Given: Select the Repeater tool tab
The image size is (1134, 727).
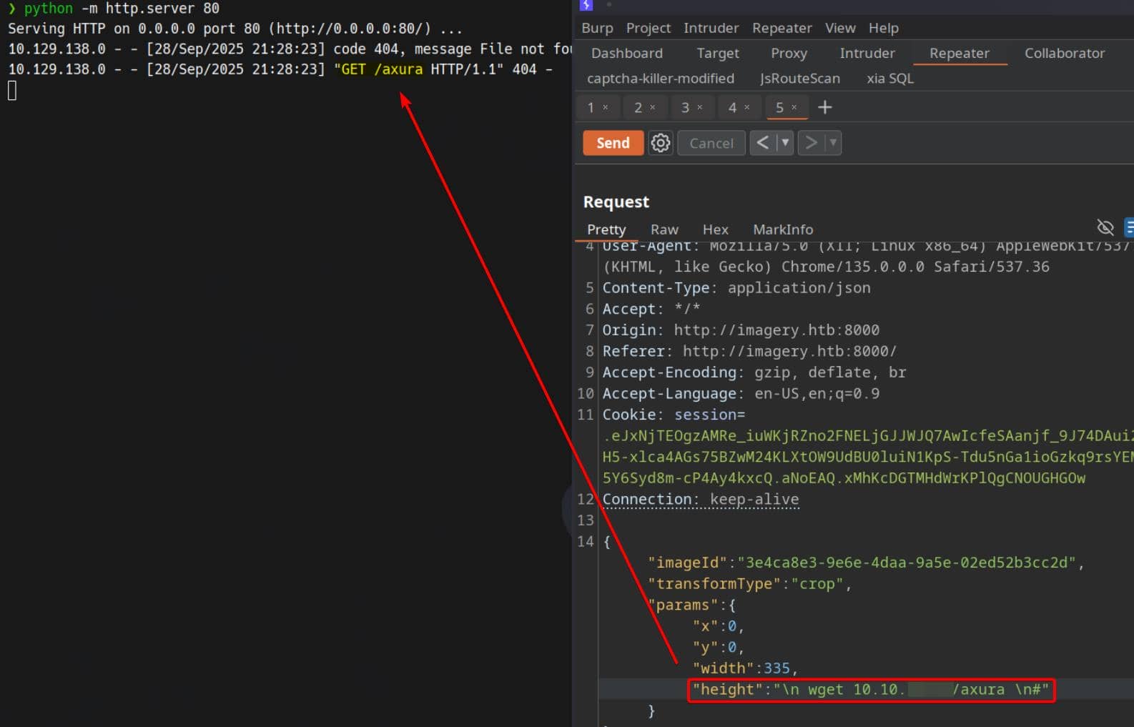Looking at the screenshot, I should click(959, 53).
